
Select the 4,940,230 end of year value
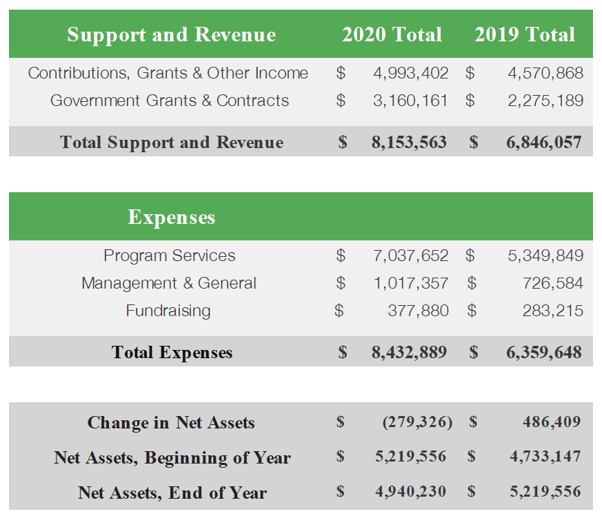tap(410, 492)
